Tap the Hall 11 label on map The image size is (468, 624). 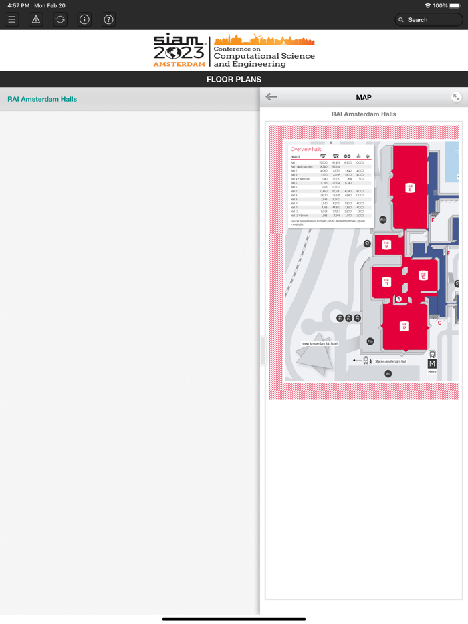[386, 282]
